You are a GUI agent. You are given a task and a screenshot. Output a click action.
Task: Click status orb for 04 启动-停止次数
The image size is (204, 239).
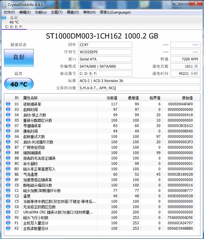click(x=8, y=115)
